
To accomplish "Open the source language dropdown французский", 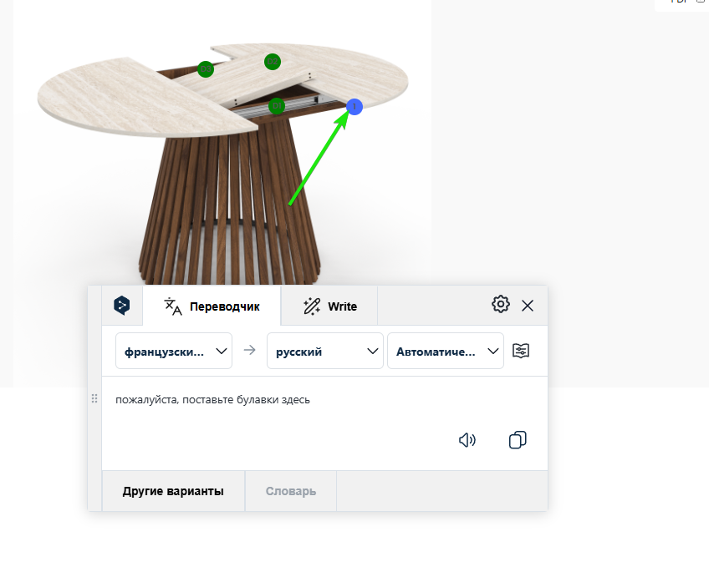I will (174, 351).
